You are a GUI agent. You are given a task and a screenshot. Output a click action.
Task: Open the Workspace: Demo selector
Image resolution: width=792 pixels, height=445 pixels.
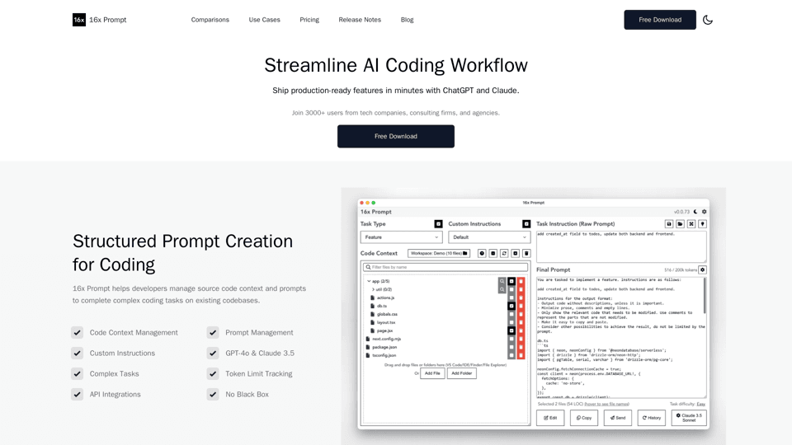click(439, 253)
